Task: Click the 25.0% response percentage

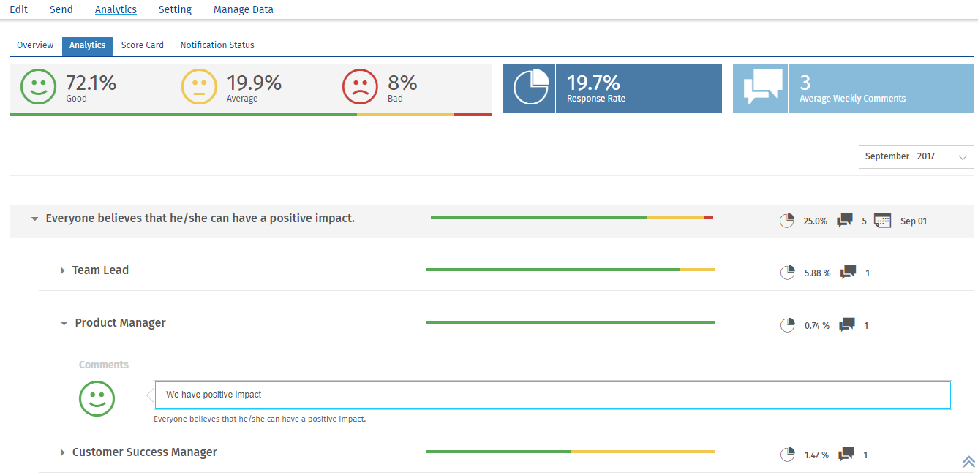Action: click(x=816, y=221)
